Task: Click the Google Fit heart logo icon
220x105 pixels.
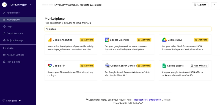Action: pos(50,66)
